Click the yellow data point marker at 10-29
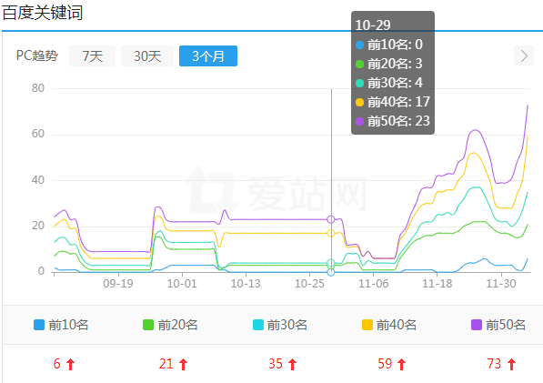 331,233
